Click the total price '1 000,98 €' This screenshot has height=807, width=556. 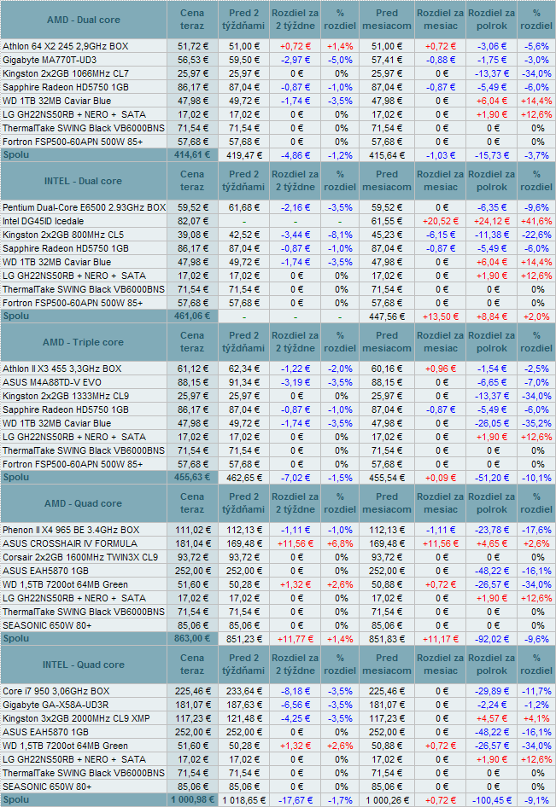(x=192, y=799)
